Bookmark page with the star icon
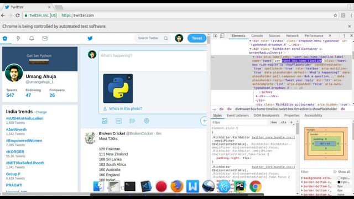 335,15
